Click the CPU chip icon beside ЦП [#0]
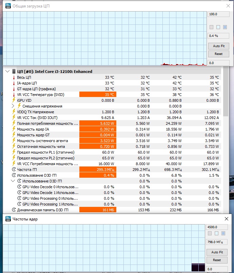The image size is (234, 273). coord(14,71)
